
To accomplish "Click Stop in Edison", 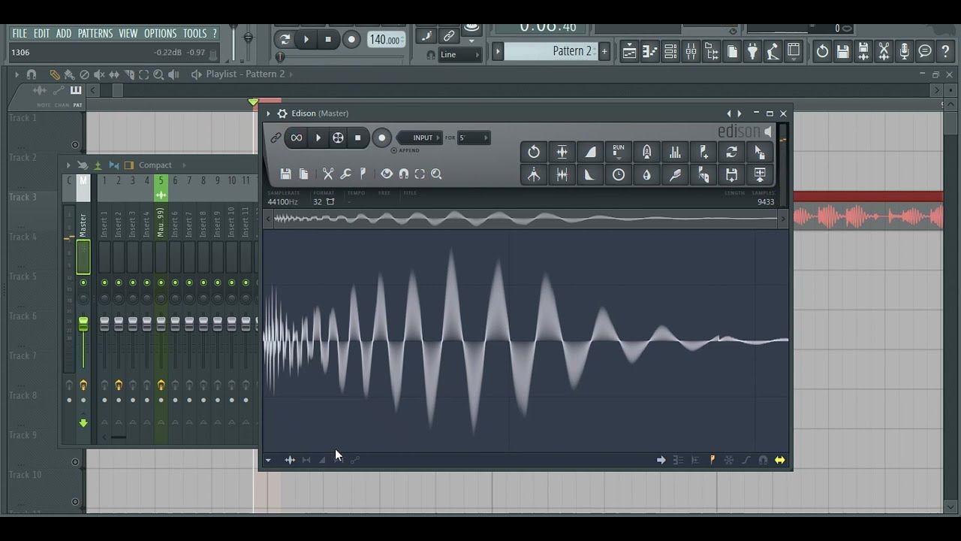I will 358,138.
